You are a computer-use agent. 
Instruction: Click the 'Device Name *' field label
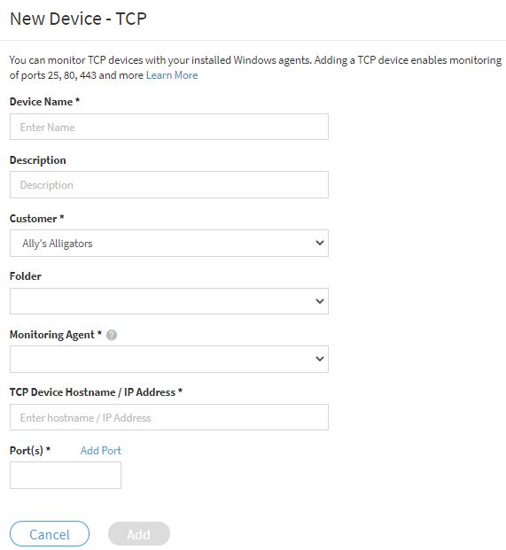tap(45, 102)
